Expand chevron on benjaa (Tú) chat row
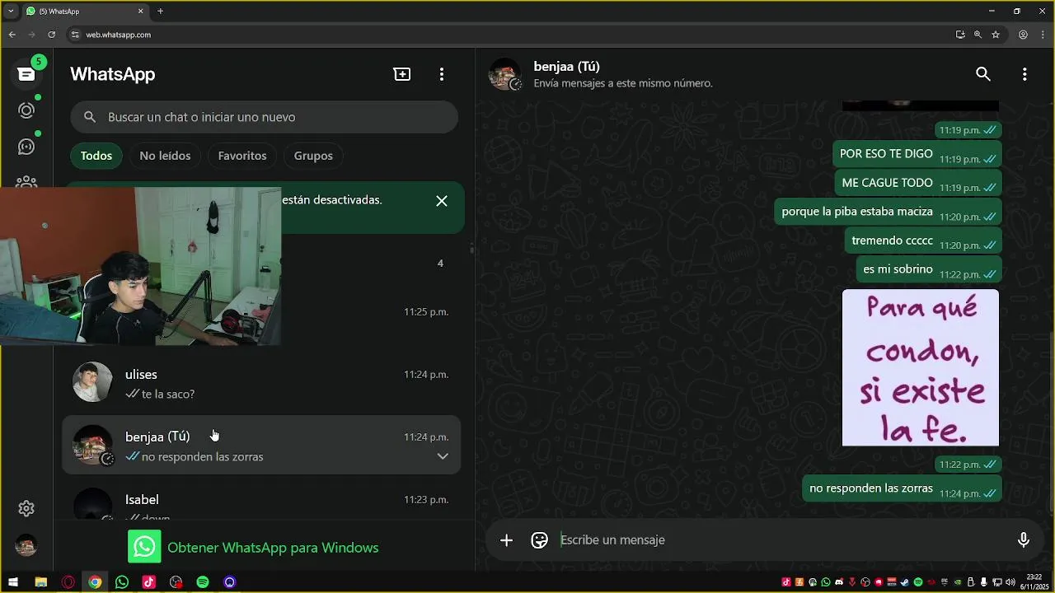 (443, 456)
